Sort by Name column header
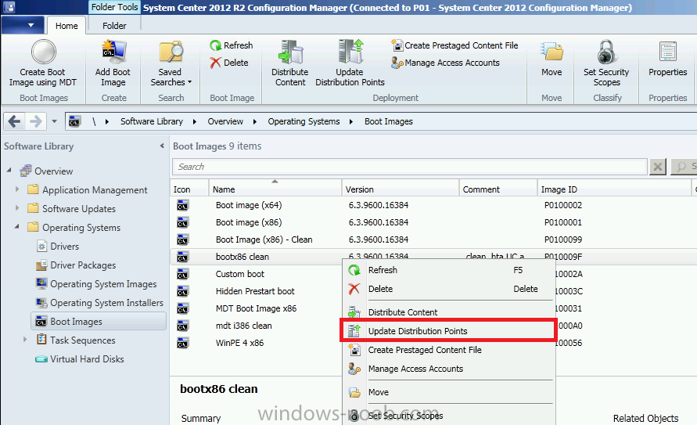 coord(275,189)
